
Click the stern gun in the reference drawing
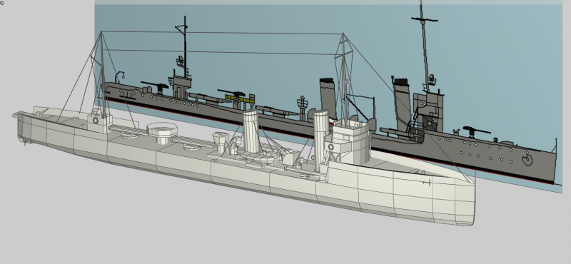click(154, 86)
